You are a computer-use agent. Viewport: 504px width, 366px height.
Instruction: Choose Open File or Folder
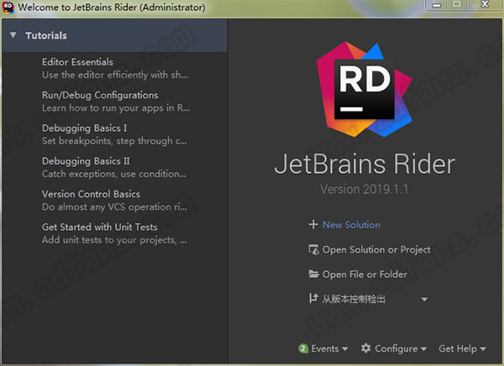365,274
